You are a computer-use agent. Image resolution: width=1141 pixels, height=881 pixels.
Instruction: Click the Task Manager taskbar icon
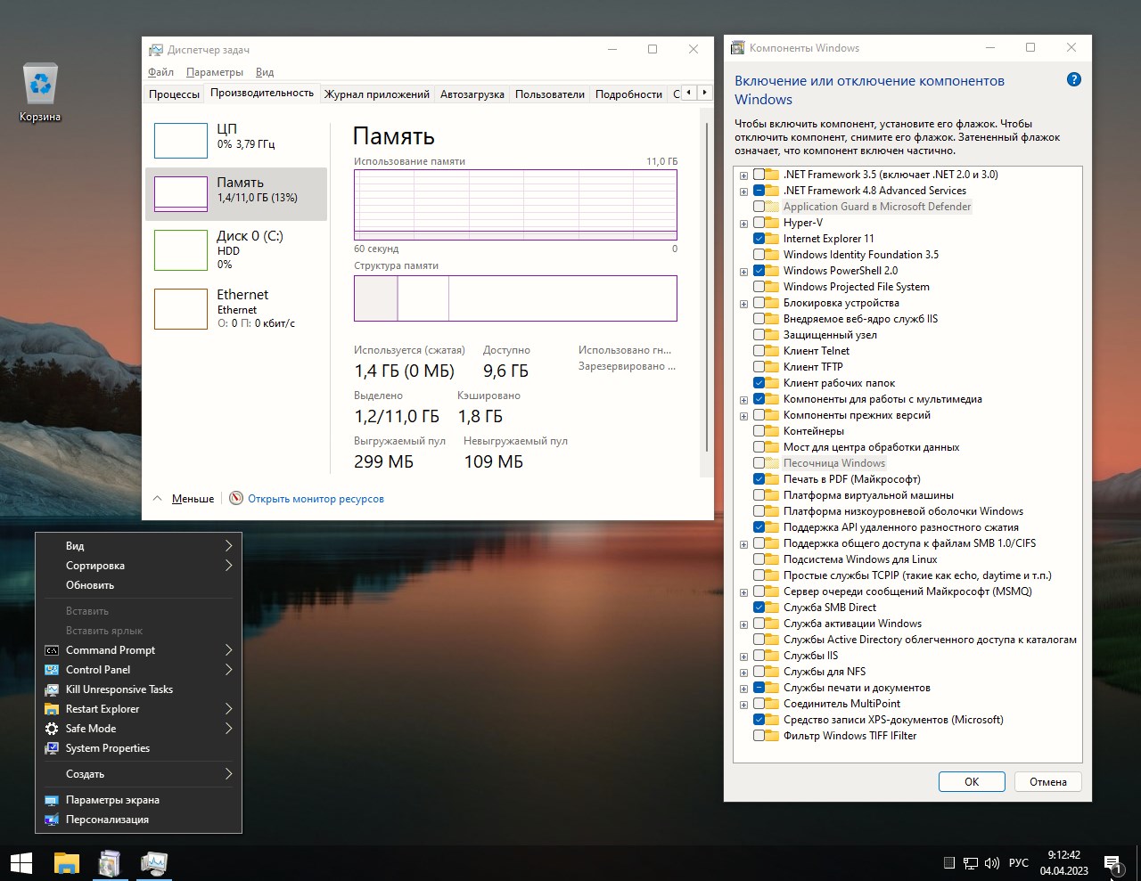click(x=154, y=862)
